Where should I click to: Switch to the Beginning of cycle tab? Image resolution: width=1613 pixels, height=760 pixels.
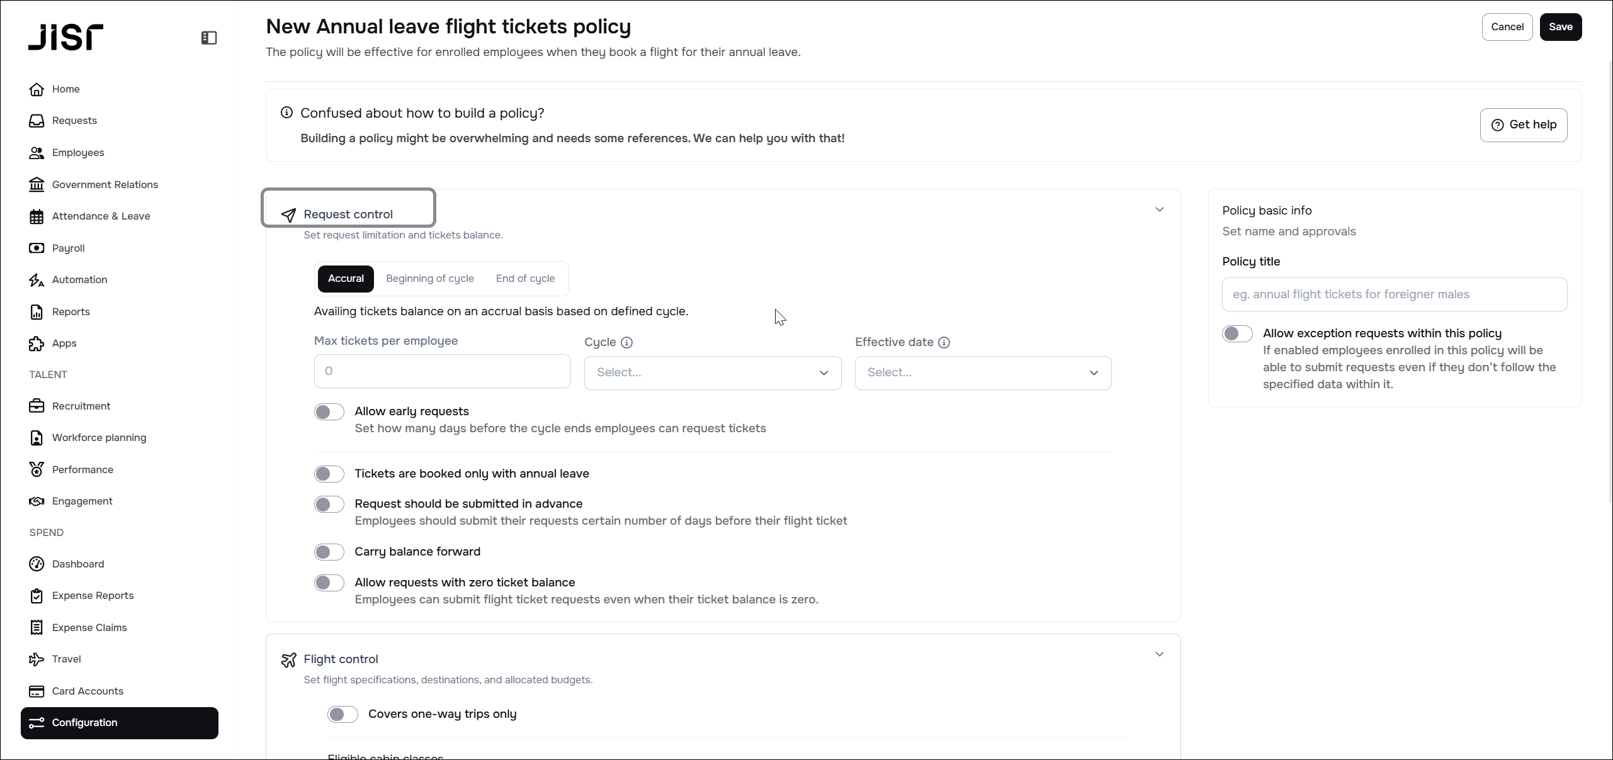point(429,279)
